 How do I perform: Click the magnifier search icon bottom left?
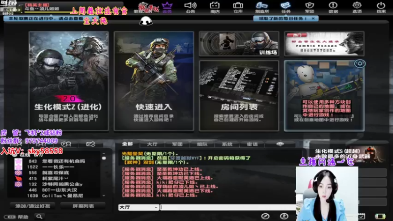coord(39,217)
